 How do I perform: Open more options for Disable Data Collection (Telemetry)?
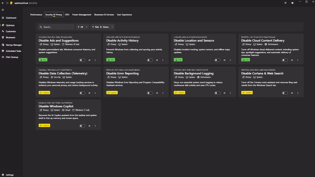[x=95, y=93]
